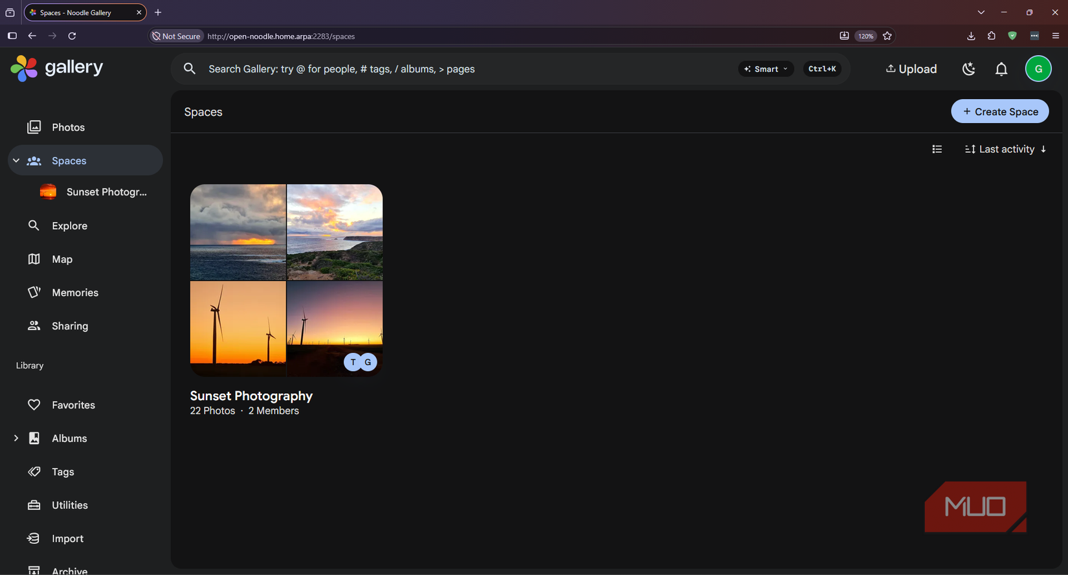Click the Create Space button
Screen dimensions: 1068x575
point(1000,111)
